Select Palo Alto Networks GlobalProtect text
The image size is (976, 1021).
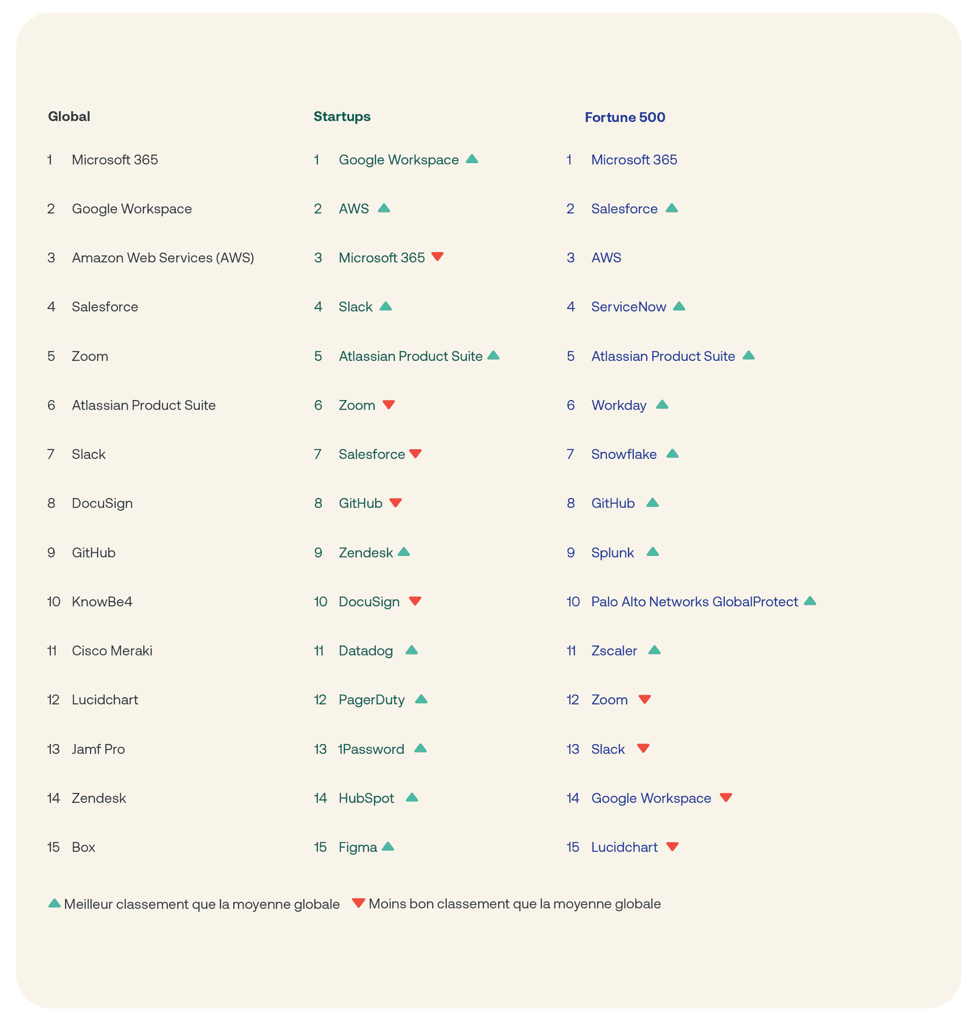tap(694, 601)
